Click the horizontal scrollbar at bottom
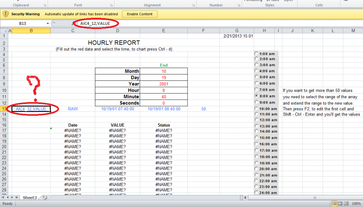363x207 pixels. pyautogui.click(x=301, y=197)
